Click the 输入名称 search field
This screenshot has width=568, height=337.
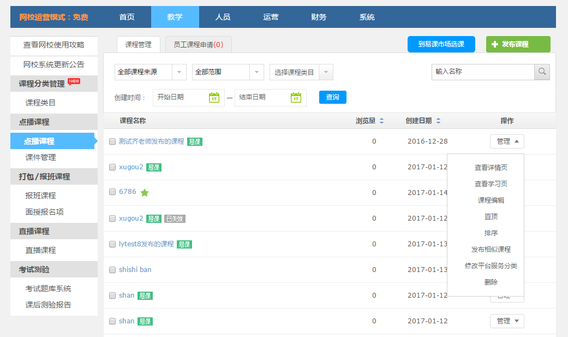click(x=482, y=72)
